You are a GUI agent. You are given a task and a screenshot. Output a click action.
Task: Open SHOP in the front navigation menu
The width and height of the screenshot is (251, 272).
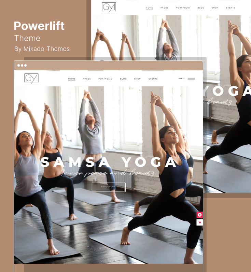point(137,79)
